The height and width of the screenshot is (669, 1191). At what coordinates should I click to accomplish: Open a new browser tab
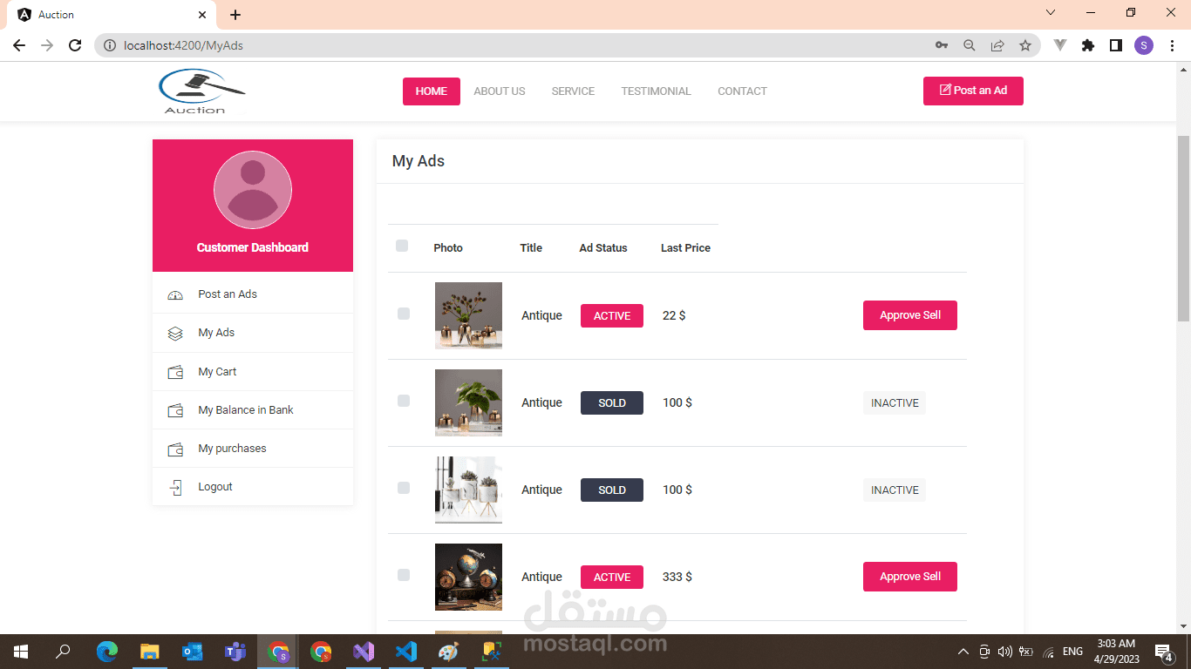tap(235, 15)
